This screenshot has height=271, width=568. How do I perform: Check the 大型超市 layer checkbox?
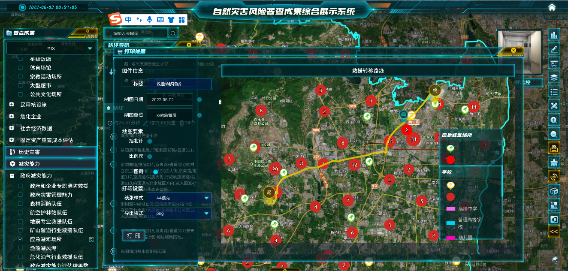[x=20, y=85]
